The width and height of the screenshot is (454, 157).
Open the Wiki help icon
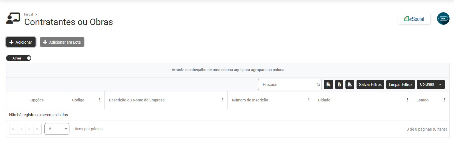pos(443,19)
